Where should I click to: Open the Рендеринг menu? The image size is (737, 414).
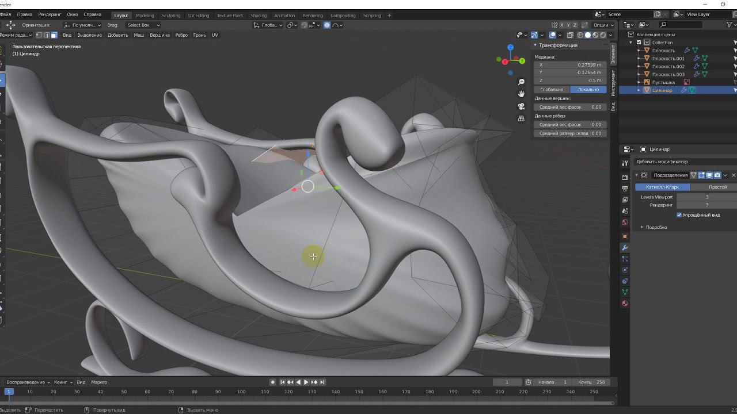[50, 14]
